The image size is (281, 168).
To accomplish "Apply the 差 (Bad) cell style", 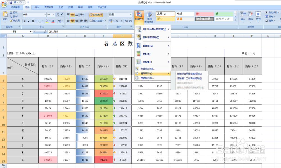I will click(204, 14).
